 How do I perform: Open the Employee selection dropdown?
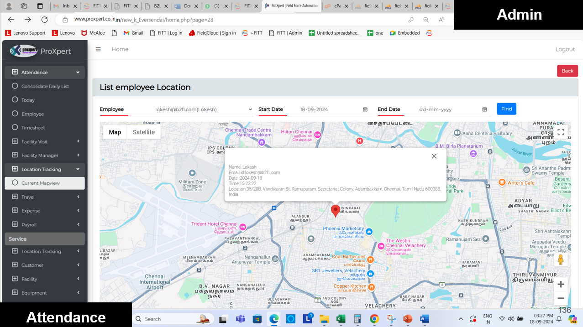[203, 109]
